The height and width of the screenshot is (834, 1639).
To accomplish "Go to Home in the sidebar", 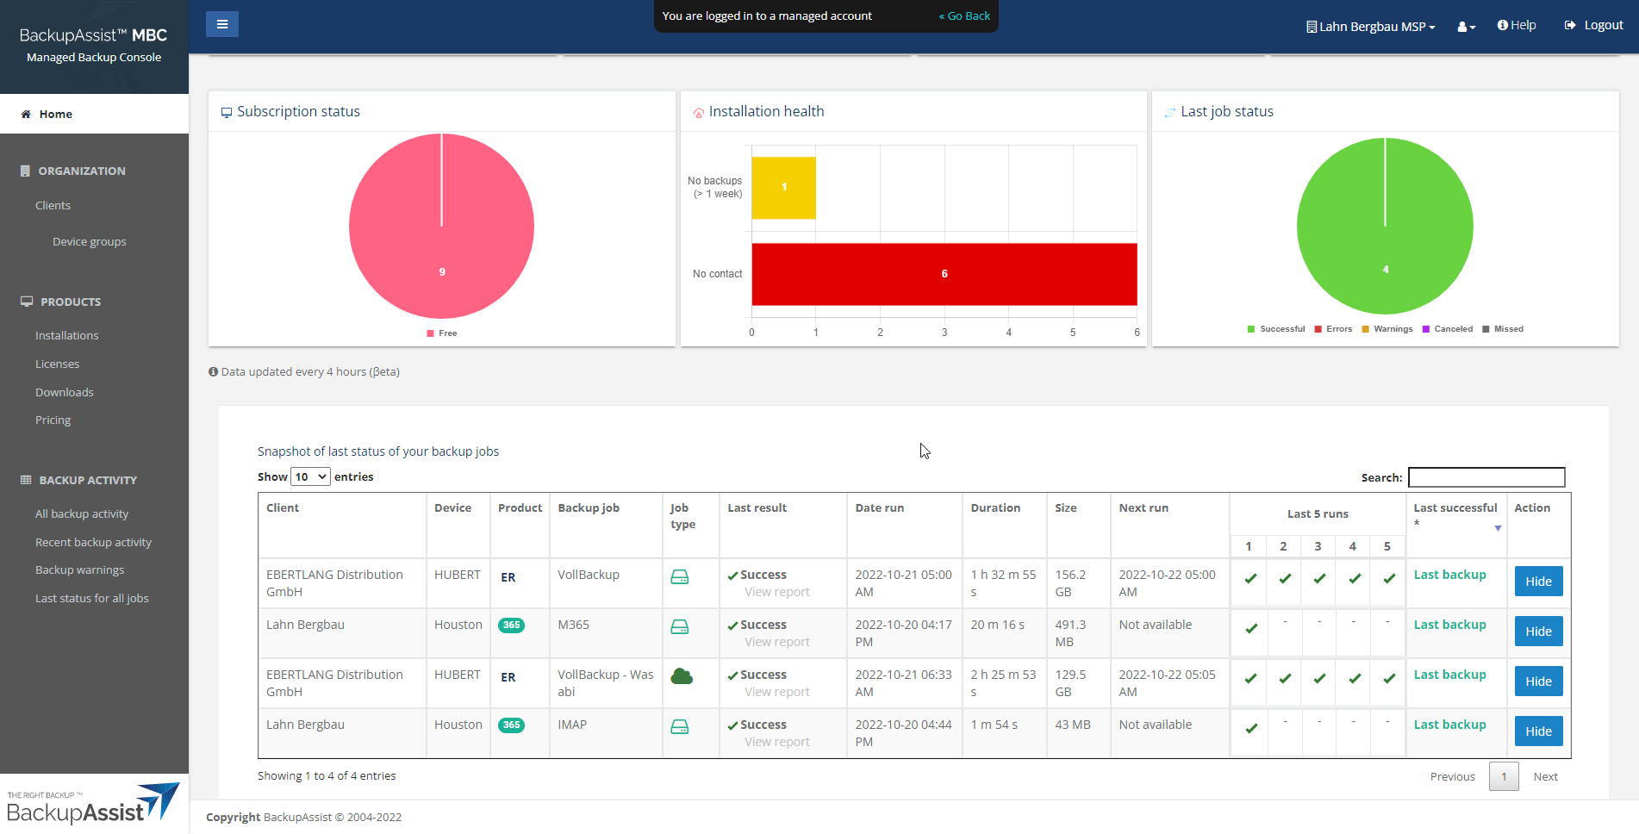I will coord(94,114).
